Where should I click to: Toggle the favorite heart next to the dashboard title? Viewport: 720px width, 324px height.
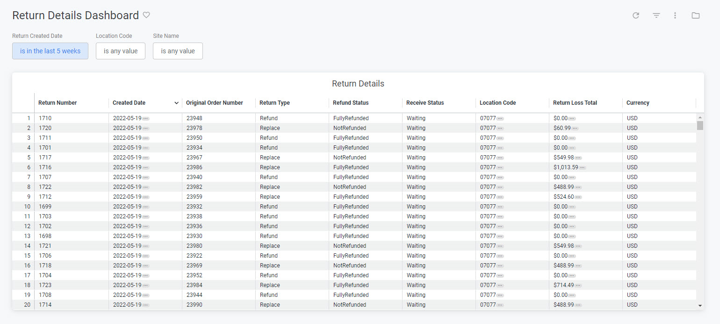146,15
